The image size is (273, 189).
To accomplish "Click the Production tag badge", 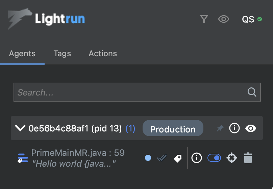I will [173, 129].
